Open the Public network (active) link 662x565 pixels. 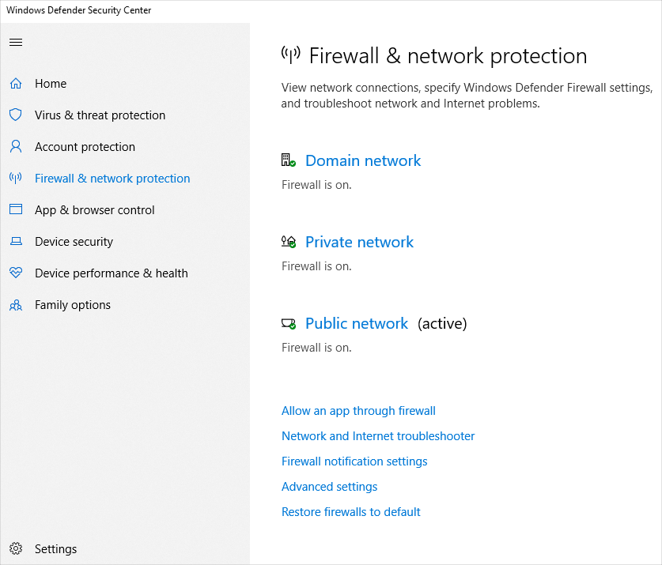pos(357,323)
